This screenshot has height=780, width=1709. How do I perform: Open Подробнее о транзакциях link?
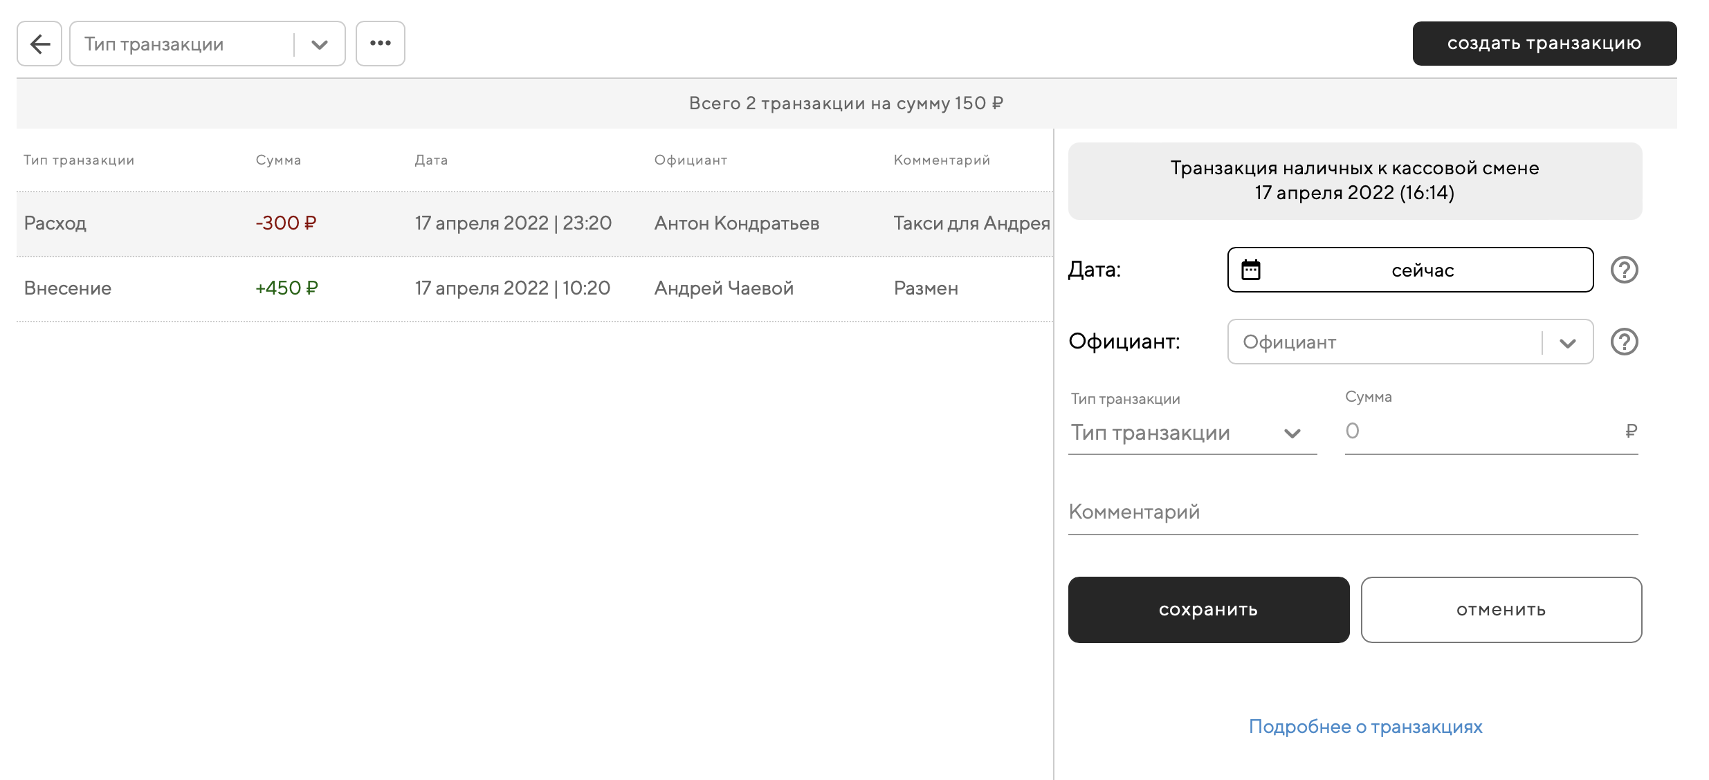point(1365,727)
